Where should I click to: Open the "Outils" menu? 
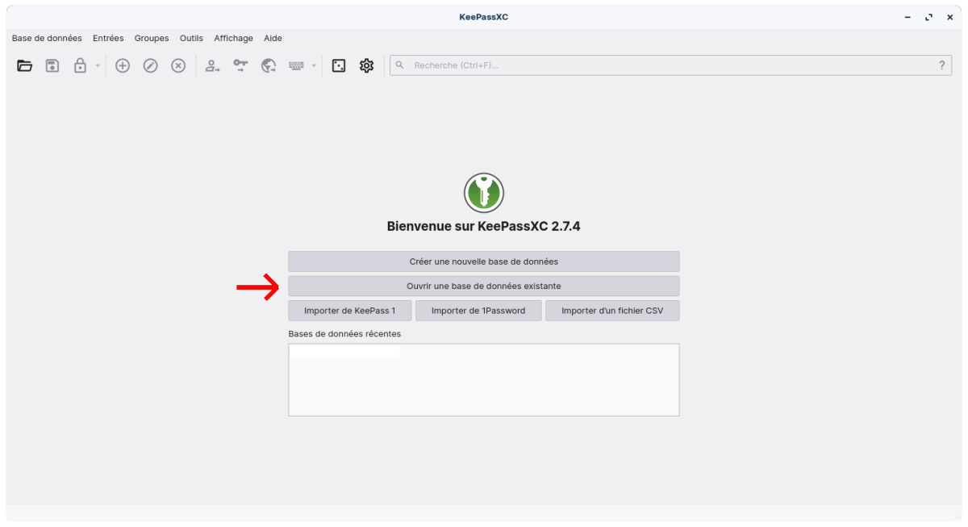pos(191,38)
